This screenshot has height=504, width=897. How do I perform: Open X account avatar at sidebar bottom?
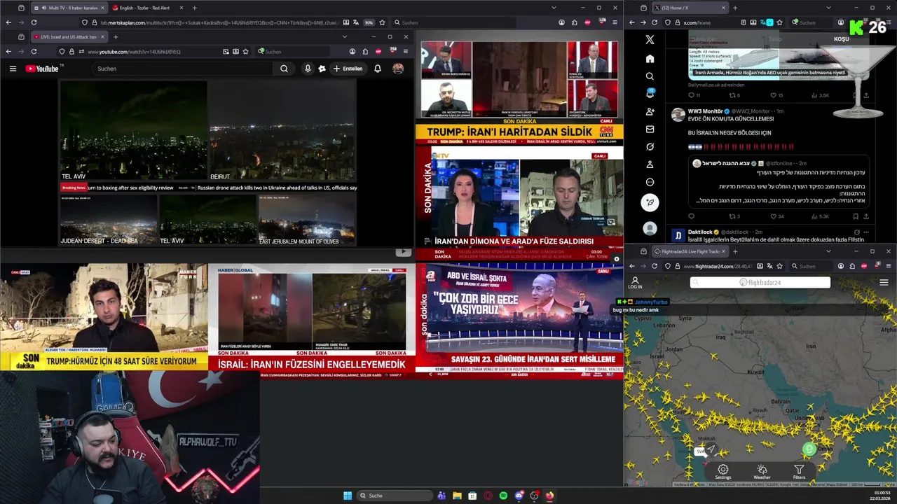click(650, 228)
